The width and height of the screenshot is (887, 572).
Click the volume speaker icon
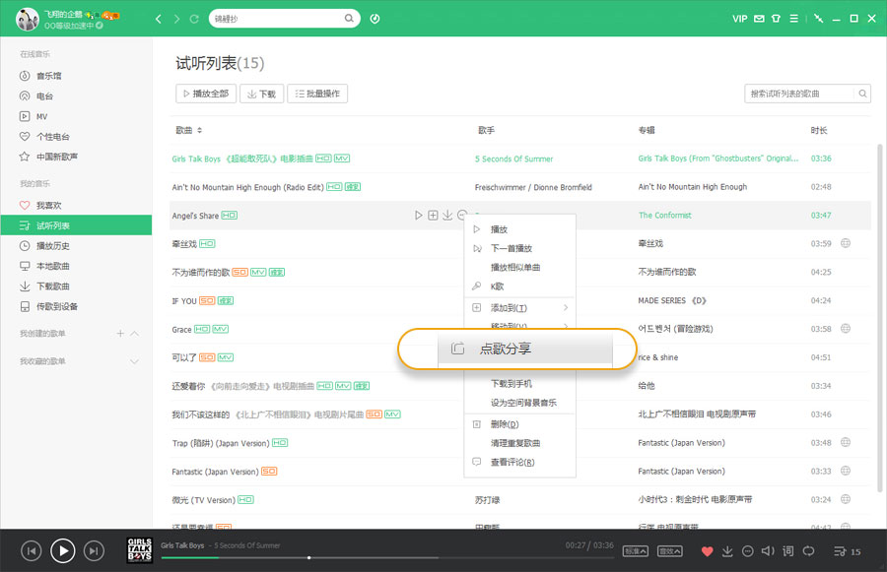769,551
